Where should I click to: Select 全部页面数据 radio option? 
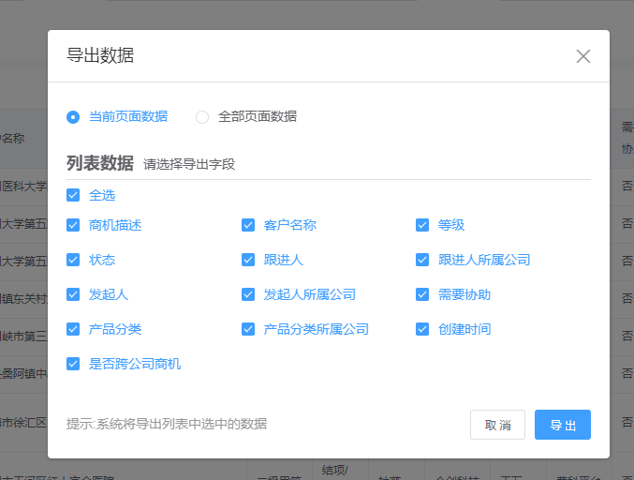[x=202, y=117]
